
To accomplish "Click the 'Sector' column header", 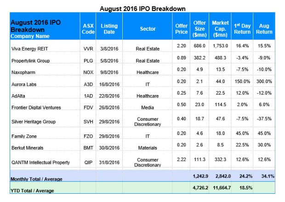I will click(x=148, y=28).
